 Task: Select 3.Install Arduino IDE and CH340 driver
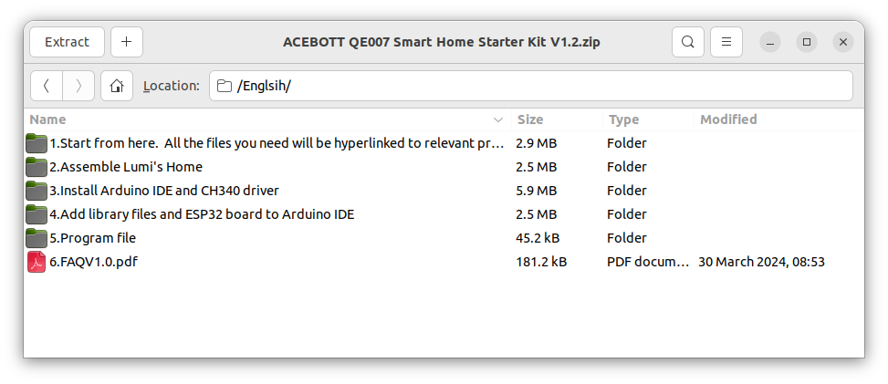tap(444, 191)
